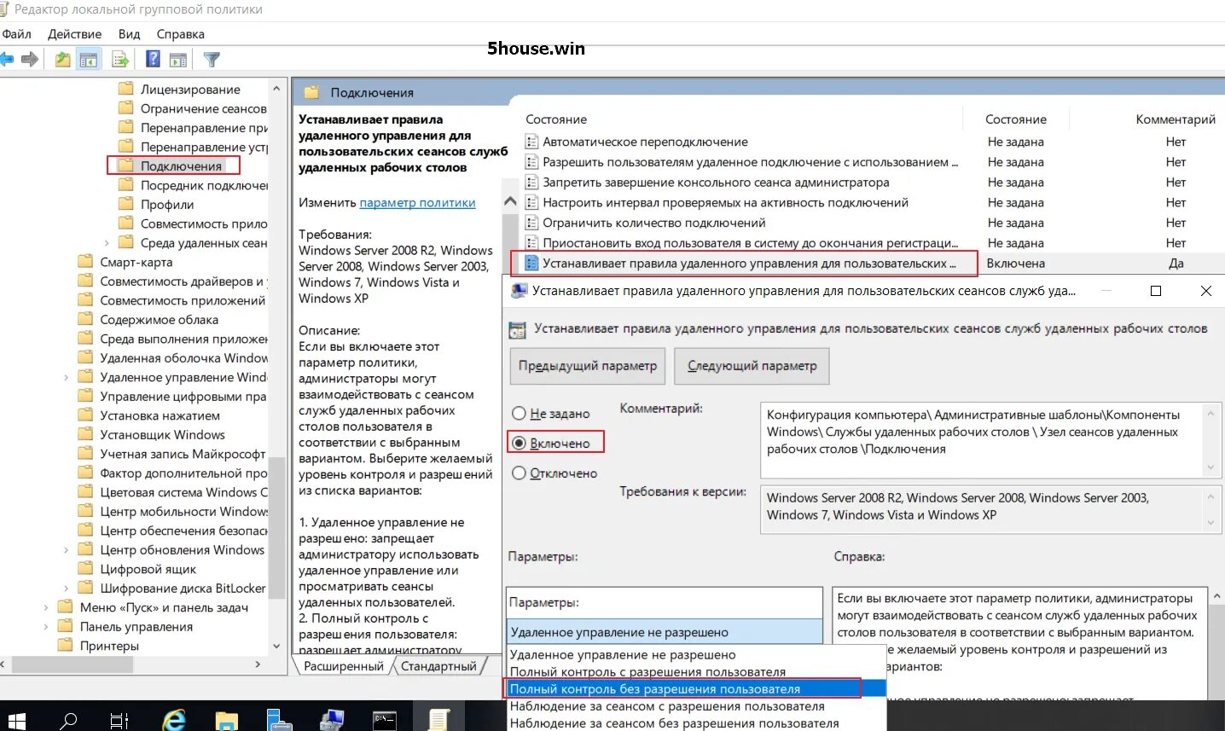The height and width of the screenshot is (731, 1225).
Task: Expand 'Центр обновления Windows' tree node
Action: (67, 550)
